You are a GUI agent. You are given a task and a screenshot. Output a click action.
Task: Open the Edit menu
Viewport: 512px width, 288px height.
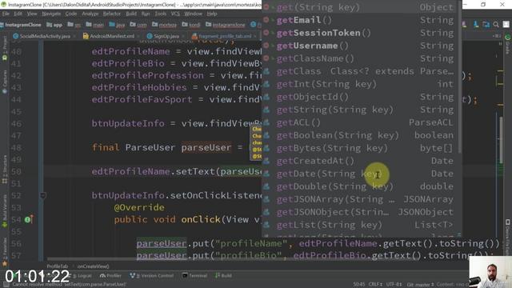point(18,14)
